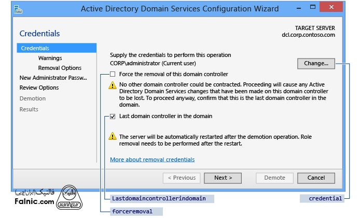Open the More about removal credentials link

[x=152, y=159]
